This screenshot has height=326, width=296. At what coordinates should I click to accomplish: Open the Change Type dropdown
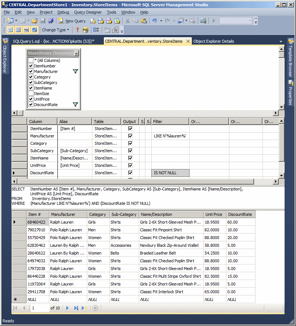56,30
